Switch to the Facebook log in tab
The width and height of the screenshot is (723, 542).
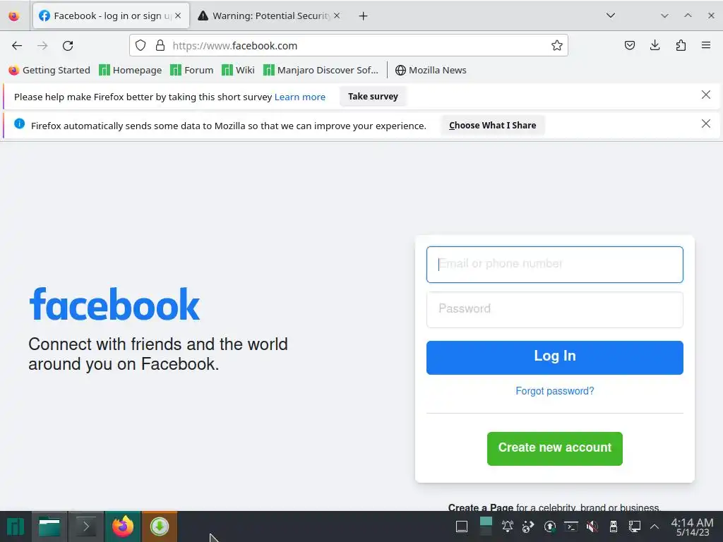[x=111, y=16]
